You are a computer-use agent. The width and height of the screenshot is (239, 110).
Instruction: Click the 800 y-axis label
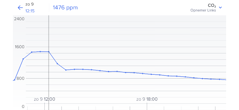coord(20,79)
